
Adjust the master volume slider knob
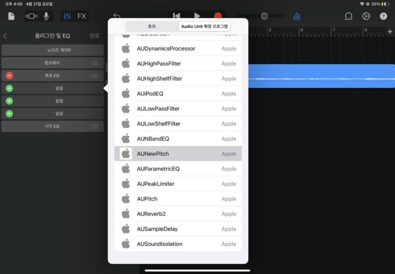point(264,16)
